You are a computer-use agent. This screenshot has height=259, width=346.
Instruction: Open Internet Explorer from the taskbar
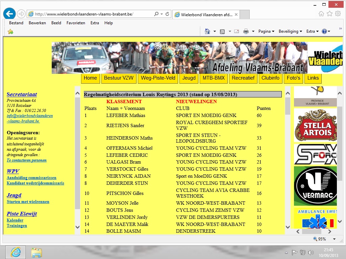pos(16,252)
